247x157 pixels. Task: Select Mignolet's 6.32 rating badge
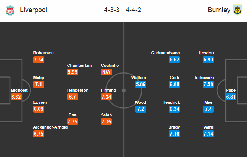[16, 97]
